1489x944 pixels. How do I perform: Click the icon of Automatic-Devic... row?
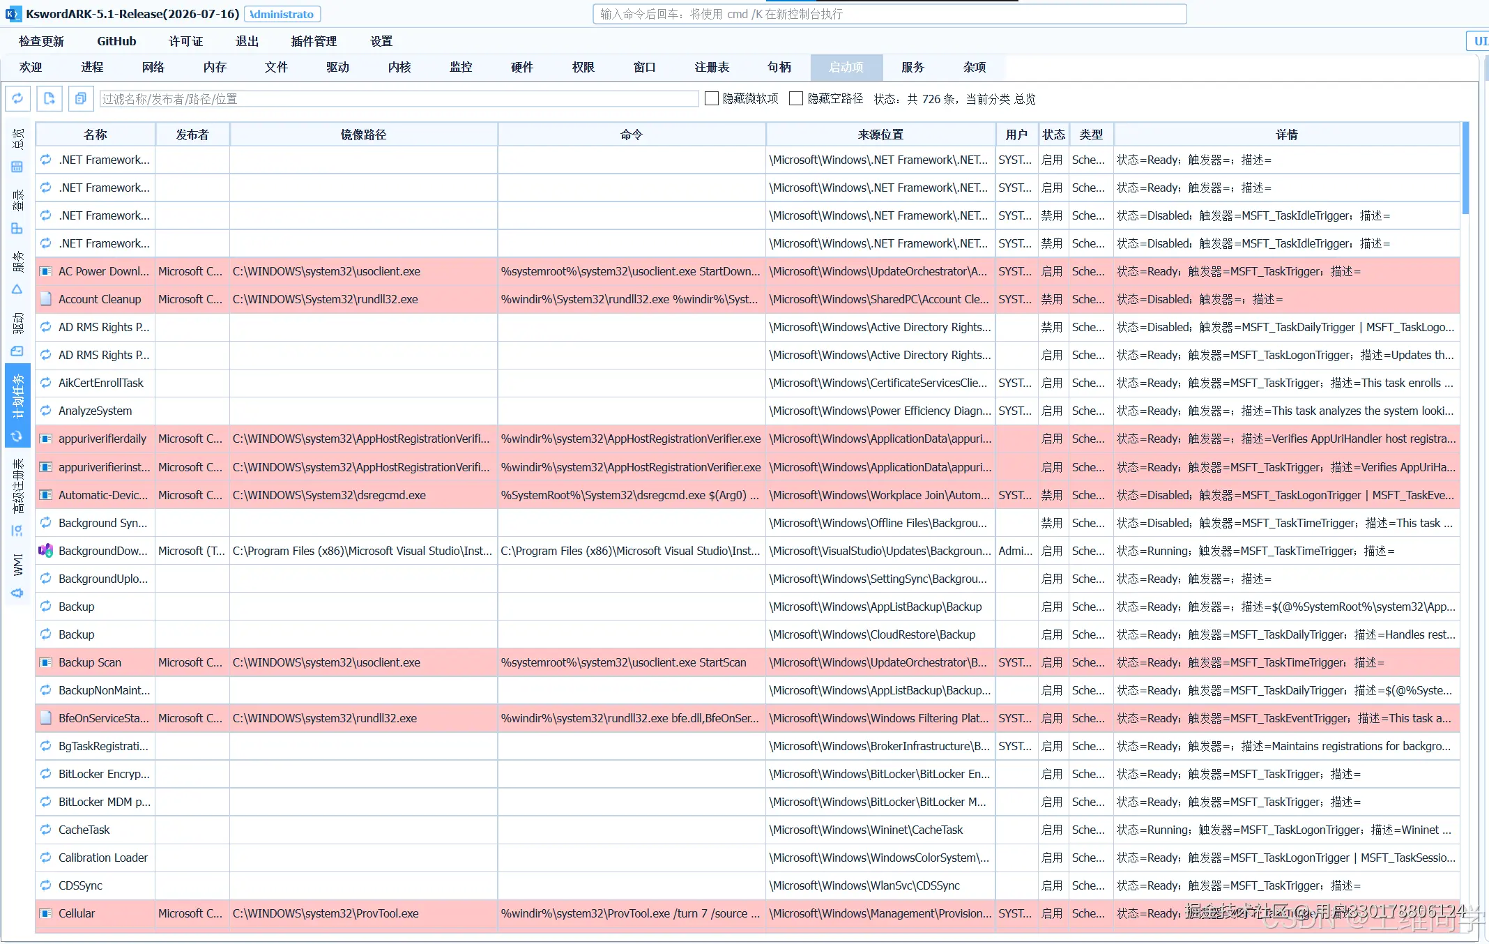pyautogui.click(x=45, y=495)
